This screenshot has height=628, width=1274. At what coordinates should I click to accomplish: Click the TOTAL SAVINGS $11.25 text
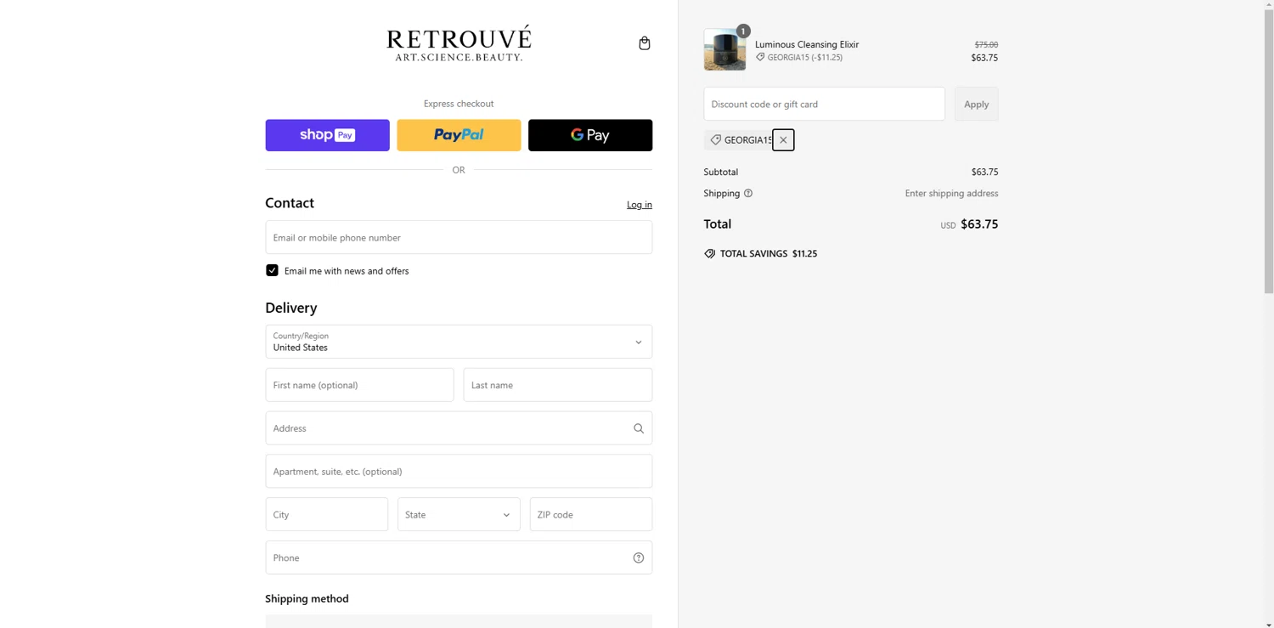click(x=769, y=254)
